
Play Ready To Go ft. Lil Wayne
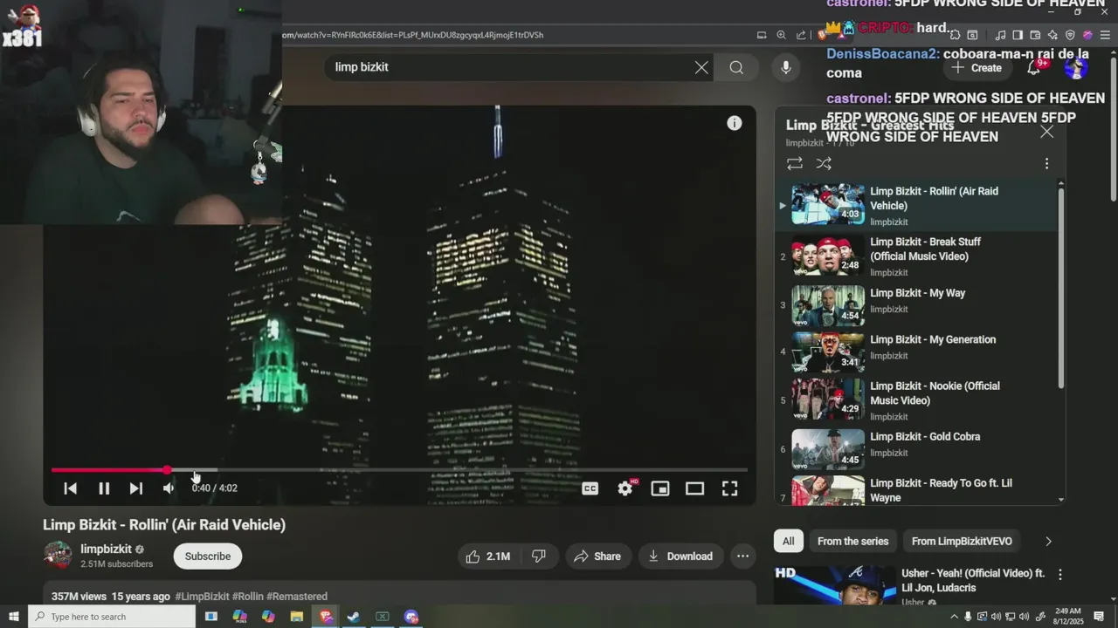(916, 489)
